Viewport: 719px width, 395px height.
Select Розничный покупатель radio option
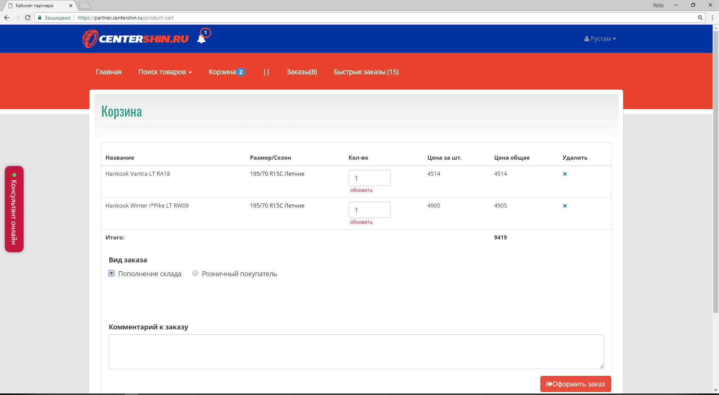pos(195,273)
